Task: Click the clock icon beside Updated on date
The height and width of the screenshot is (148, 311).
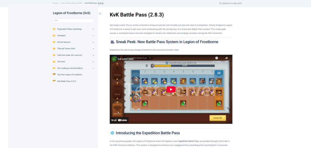Action: pos(220,3)
